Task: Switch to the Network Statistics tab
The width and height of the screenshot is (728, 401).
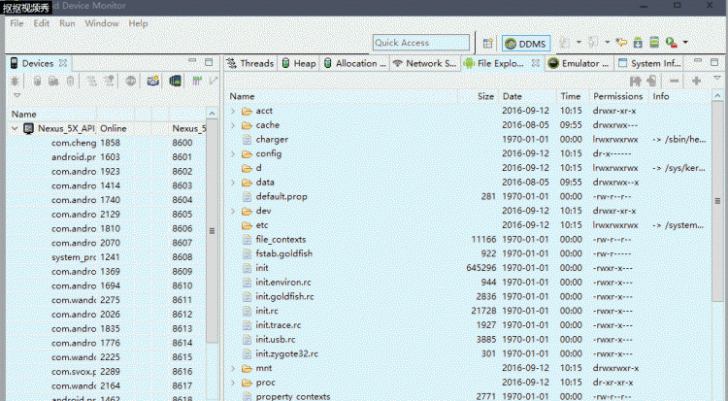Action: (425, 63)
